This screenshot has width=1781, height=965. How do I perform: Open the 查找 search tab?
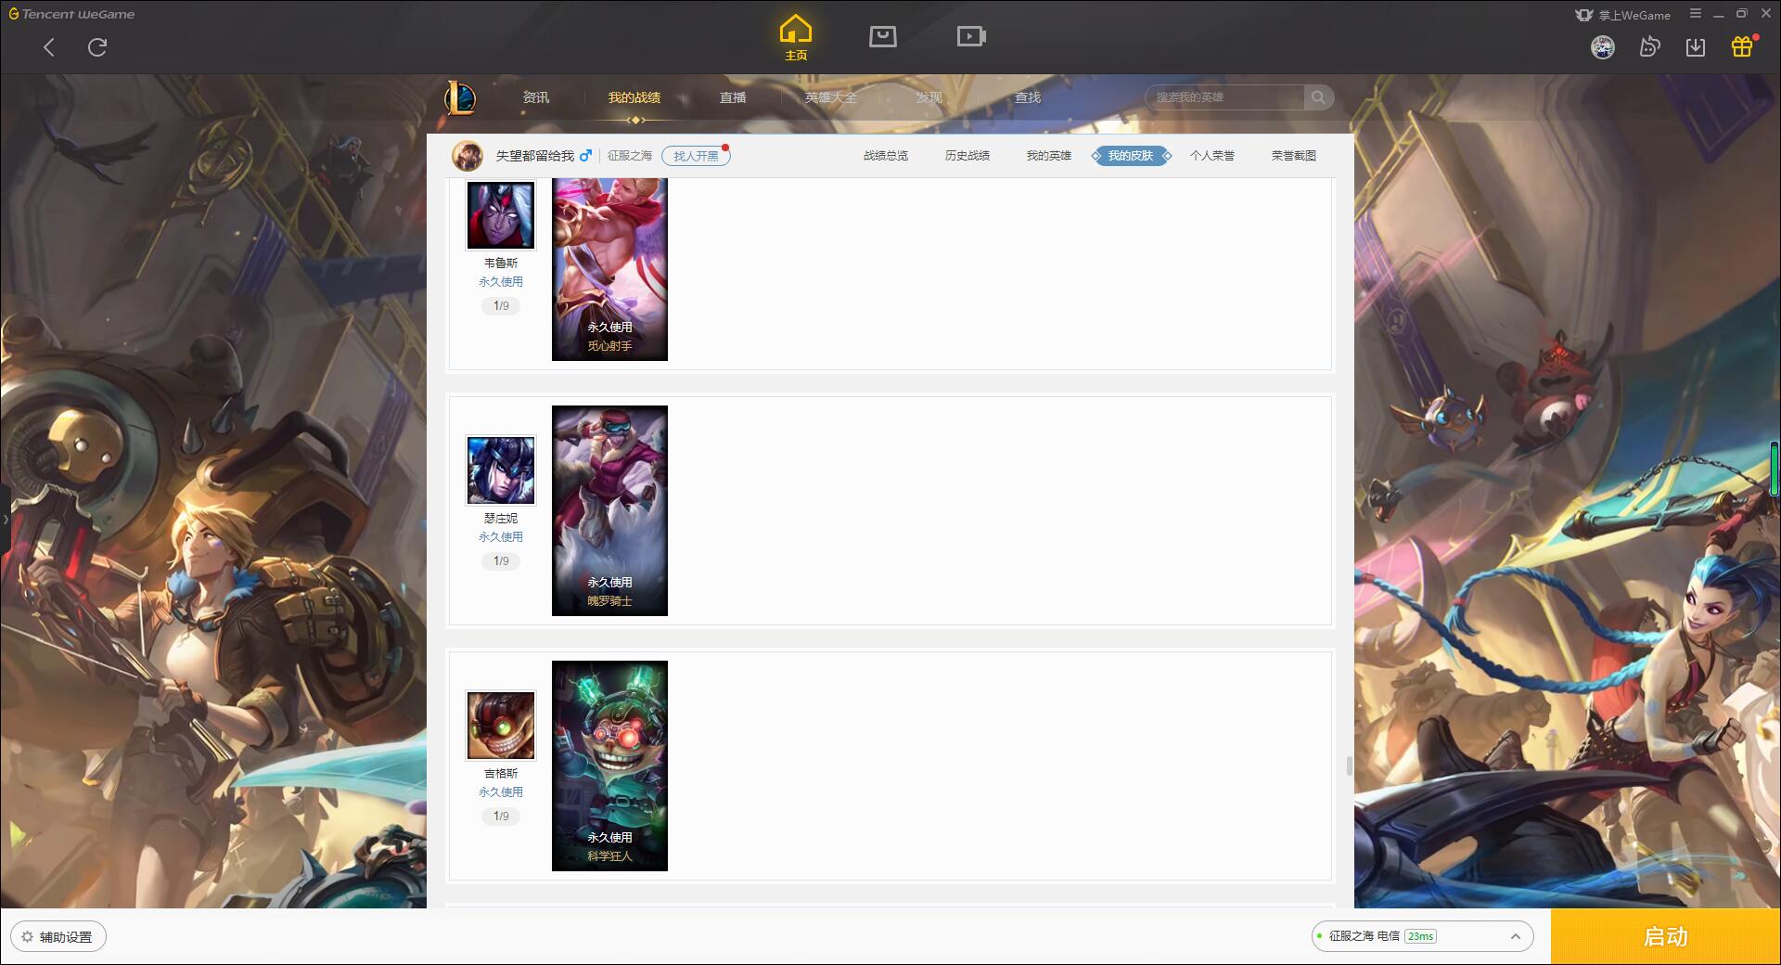tap(1028, 97)
